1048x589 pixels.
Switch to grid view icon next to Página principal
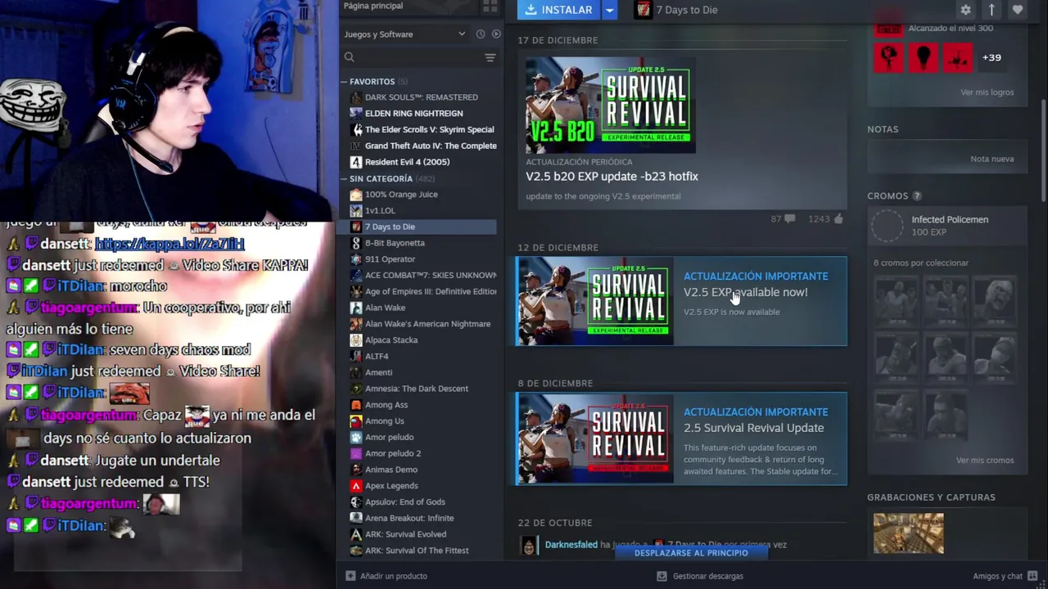pyautogui.click(x=490, y=6)
